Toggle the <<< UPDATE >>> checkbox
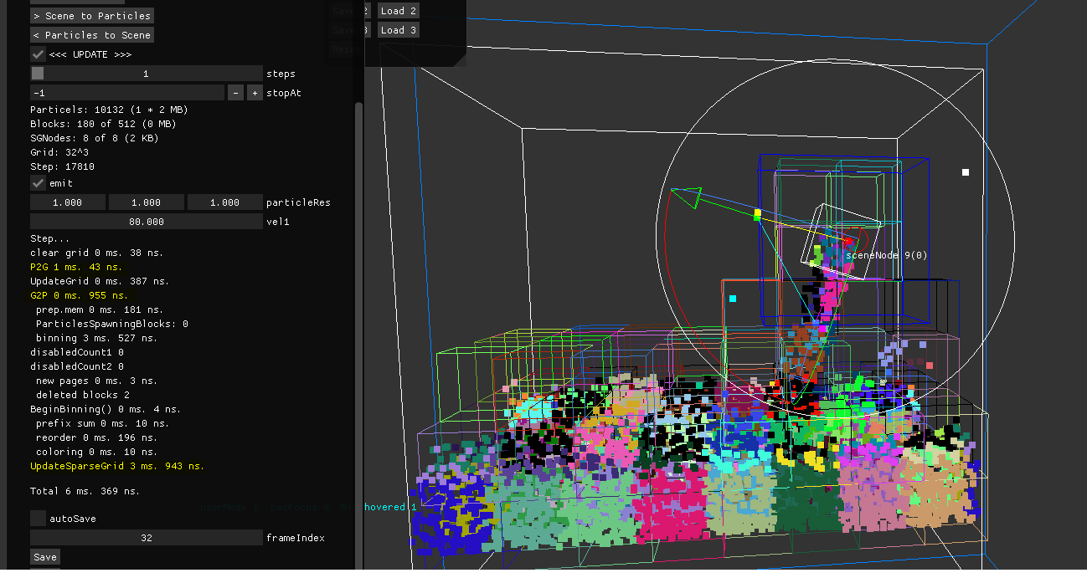 38,54
